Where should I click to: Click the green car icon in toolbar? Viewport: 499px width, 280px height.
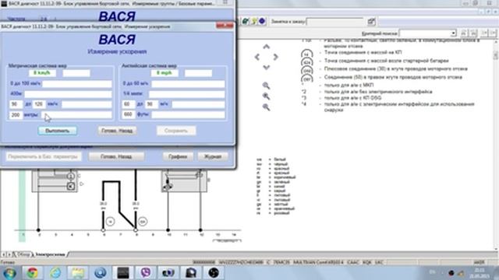point(246,21)
